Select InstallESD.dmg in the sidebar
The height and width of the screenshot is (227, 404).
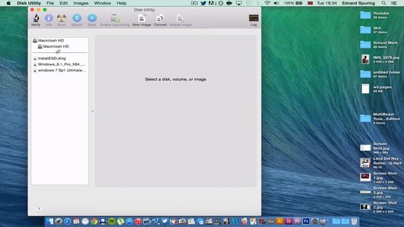click(x=49, y=59)
